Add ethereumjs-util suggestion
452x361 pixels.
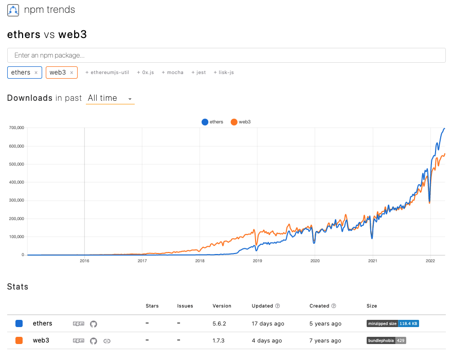pos(107,73)
